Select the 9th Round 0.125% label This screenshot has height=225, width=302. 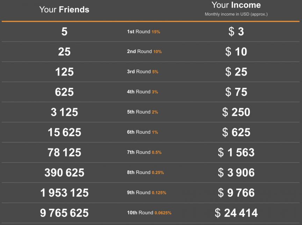146,193
